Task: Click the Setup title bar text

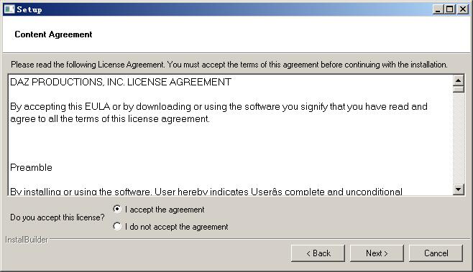Action: (x=29, y=9)
